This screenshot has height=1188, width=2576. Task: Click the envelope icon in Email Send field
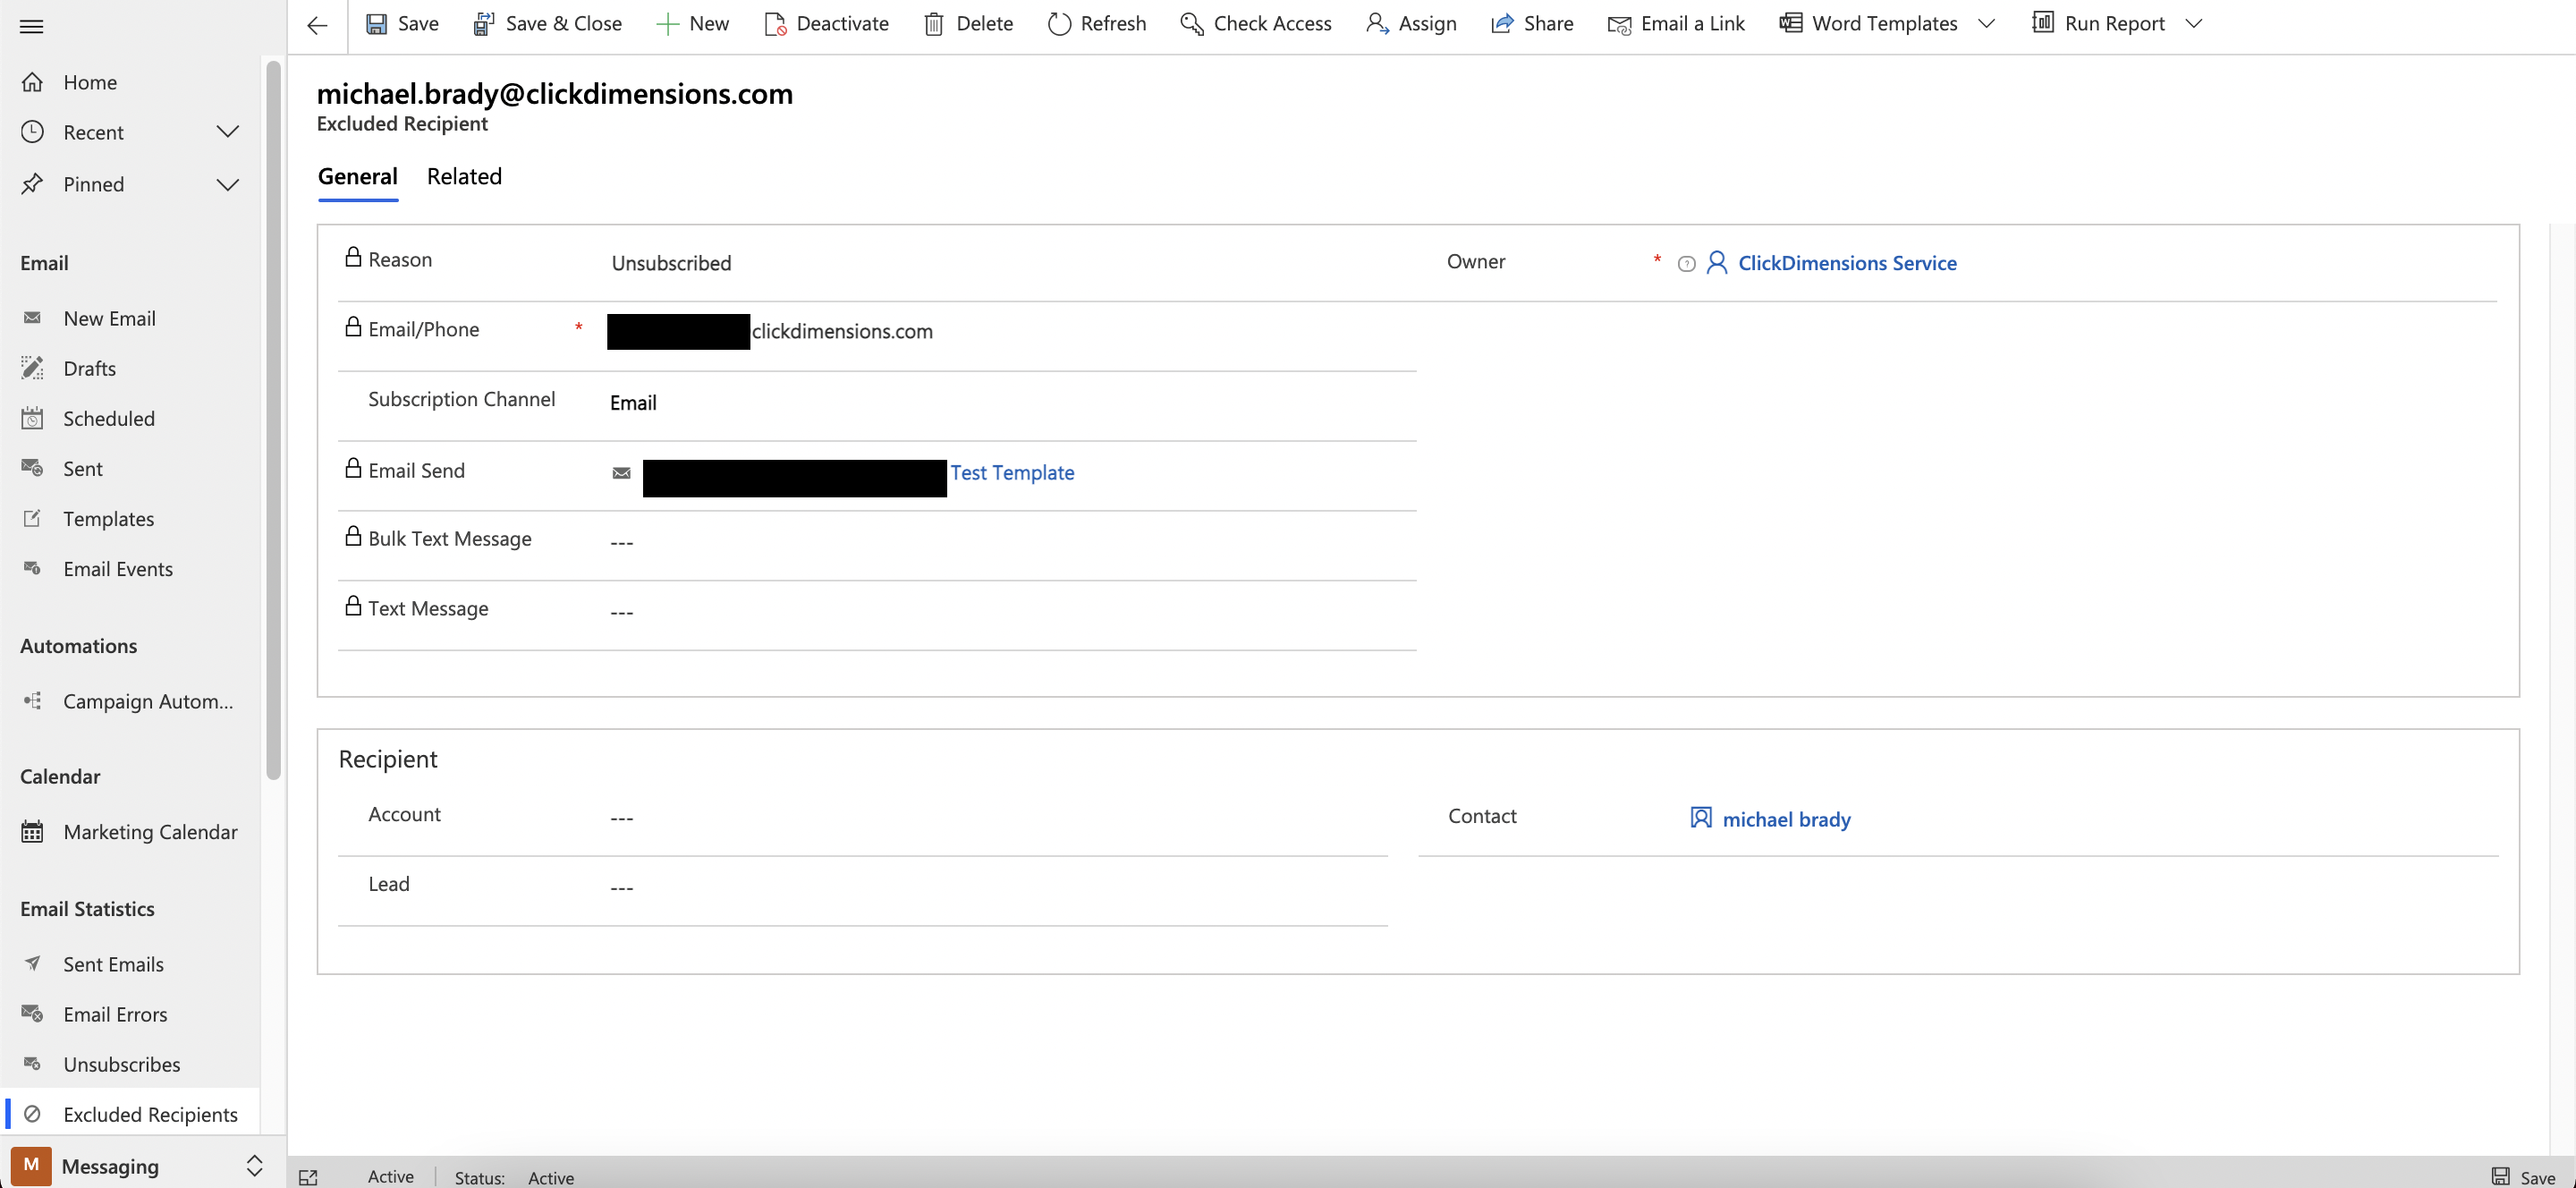[621, 473]
